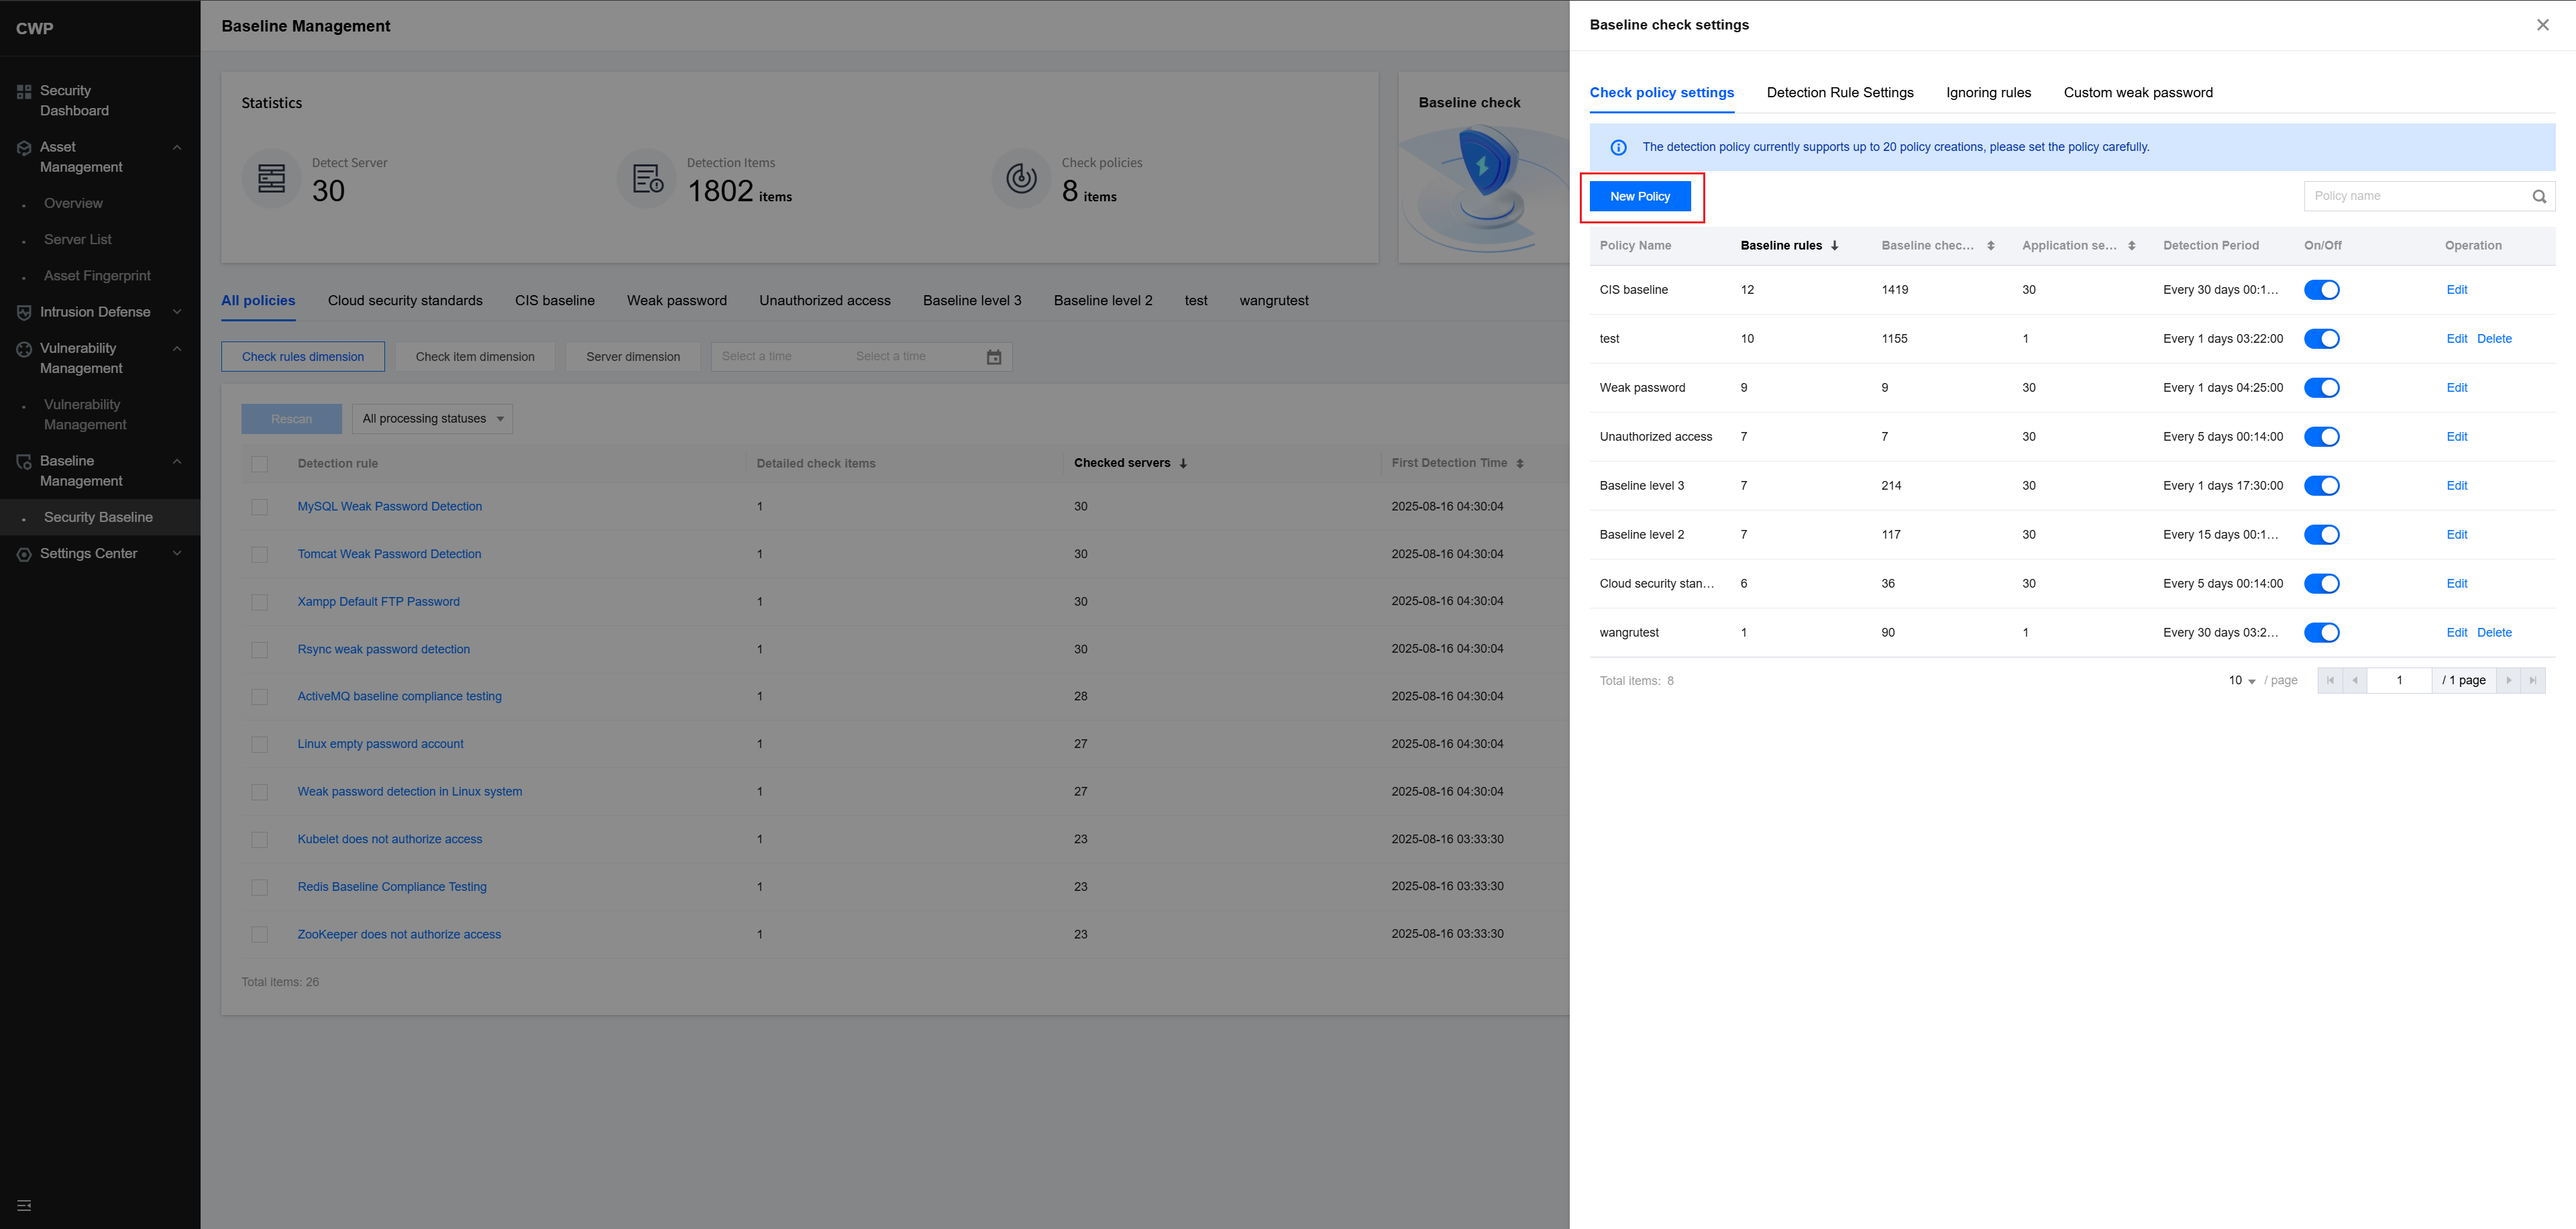The width and height of the screenshot is (2576, 1229).
Task: Select the CIS baseline policy tab
Action: pyautogui.click(x=555, y=301)
